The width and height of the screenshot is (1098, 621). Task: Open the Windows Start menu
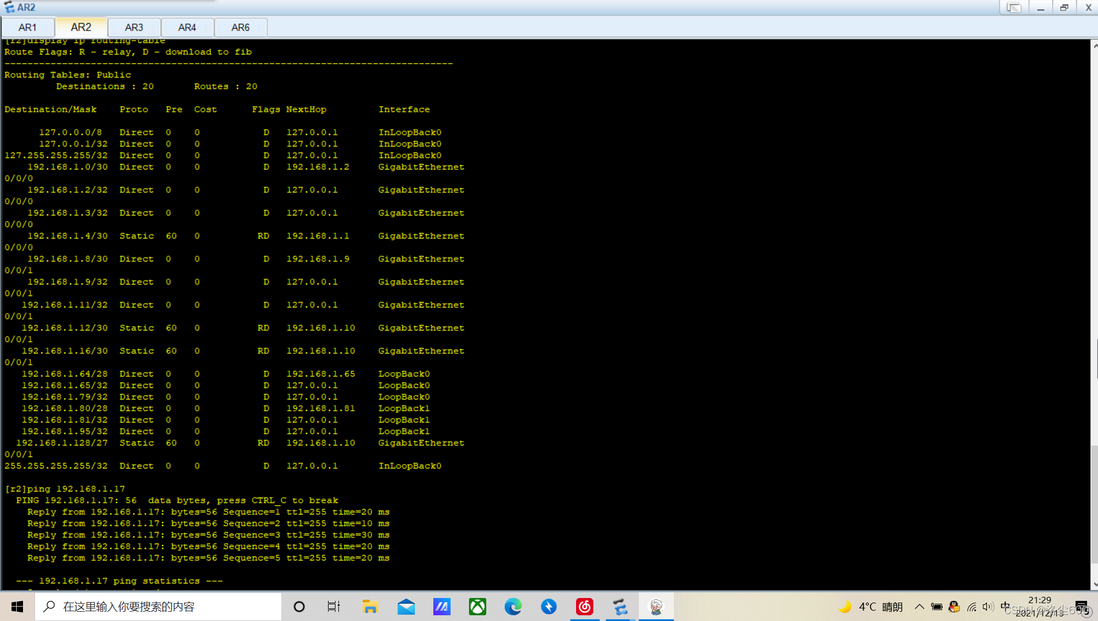pyautogui.click(x=17, y=607)
